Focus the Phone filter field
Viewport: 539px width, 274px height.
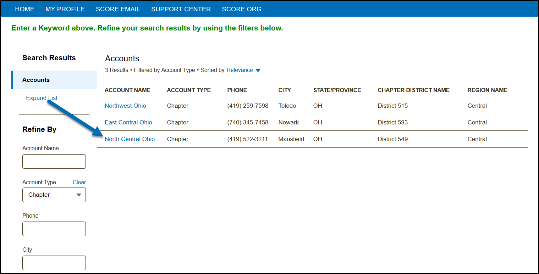tap(54, 229)
